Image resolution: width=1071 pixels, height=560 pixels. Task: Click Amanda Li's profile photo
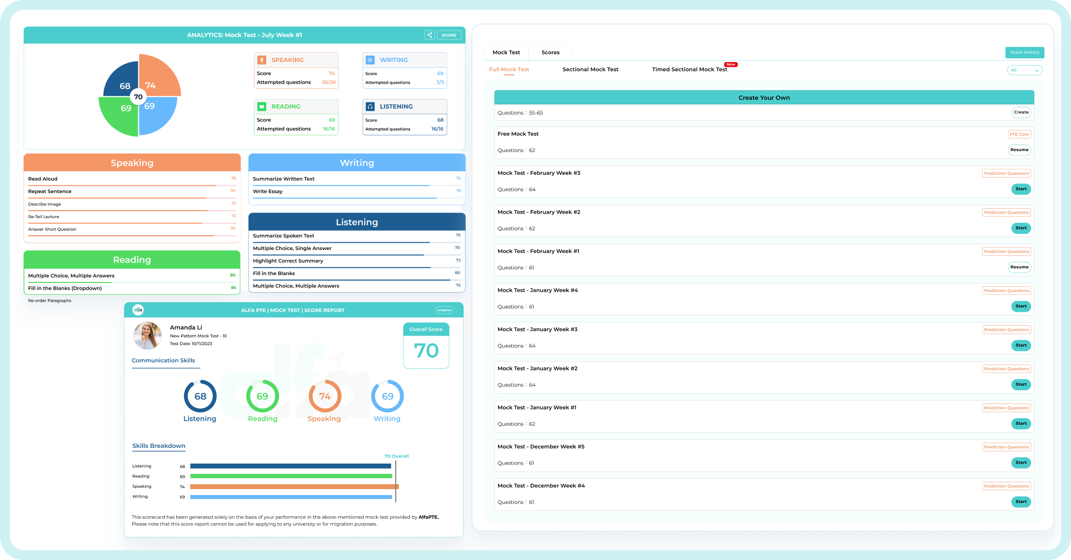coord(147,336)
